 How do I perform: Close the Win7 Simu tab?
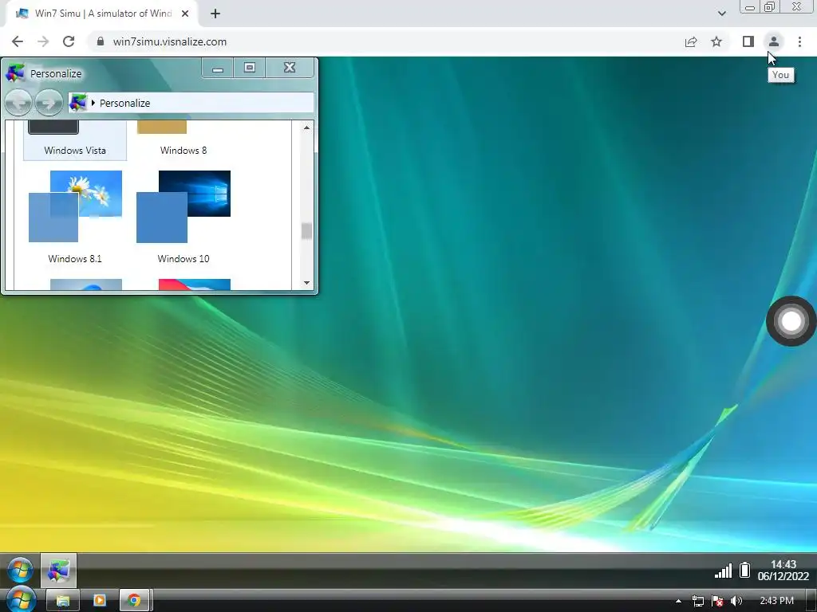pyautogui.click(x=185, y=14)
